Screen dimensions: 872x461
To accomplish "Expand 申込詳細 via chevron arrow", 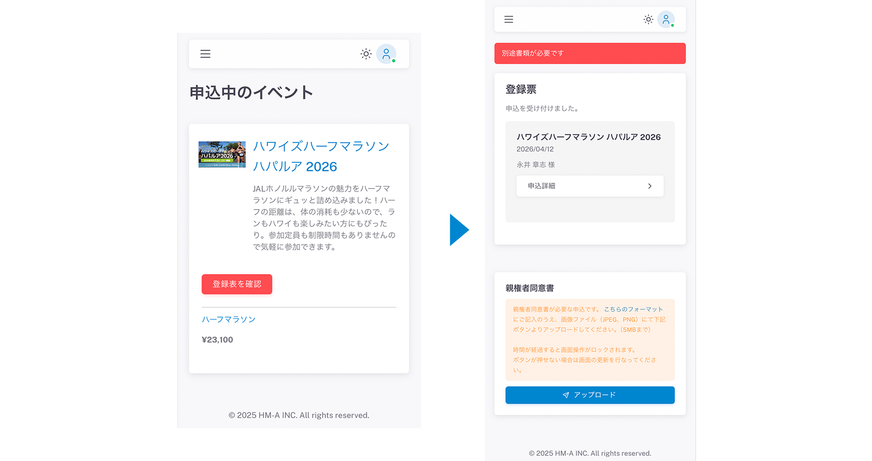I will (650, 186).
